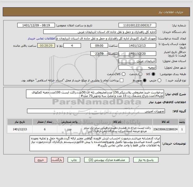The height and width of the screenshot is (187, 193).
Task: Click the product name cell راکت ایست
Action: coord(117,129)
